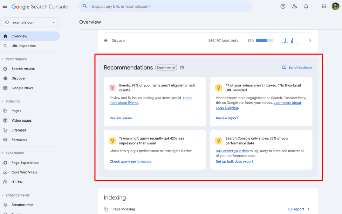Open the example.com property selector dropdown
Screen dimensions: 342x214
(x=30, y=22)
